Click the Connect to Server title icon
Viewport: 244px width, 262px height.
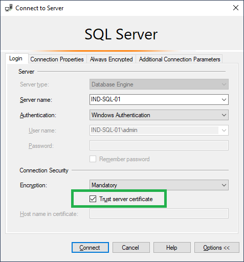[9, 8]
